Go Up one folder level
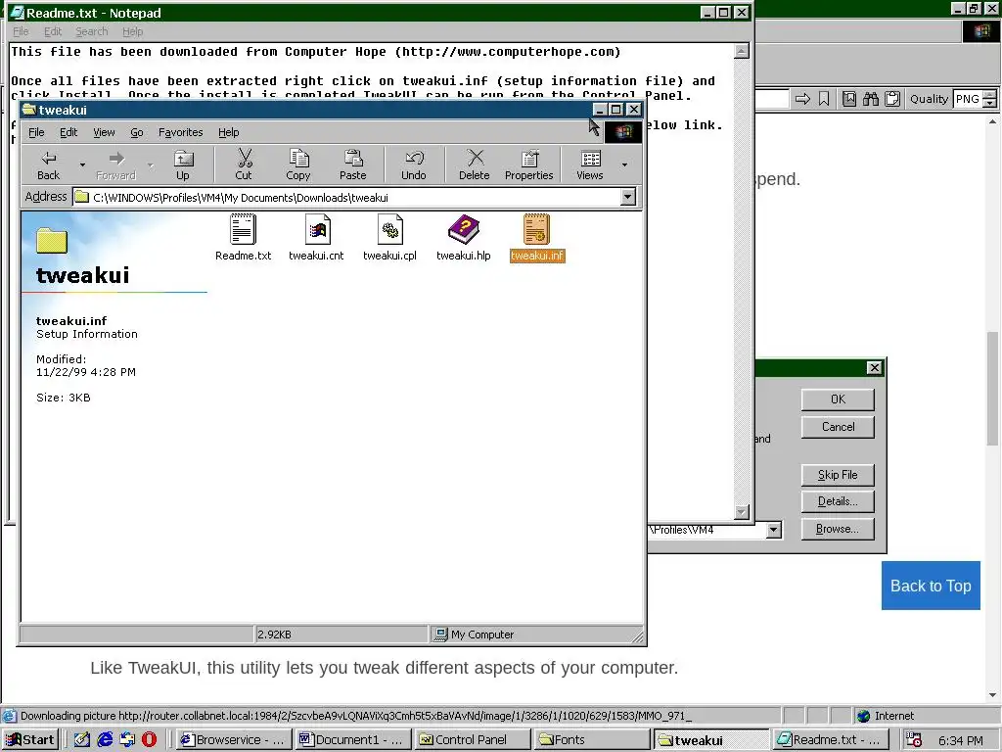The height and width of the screenshot is (752, 1002). coord(183,164)
